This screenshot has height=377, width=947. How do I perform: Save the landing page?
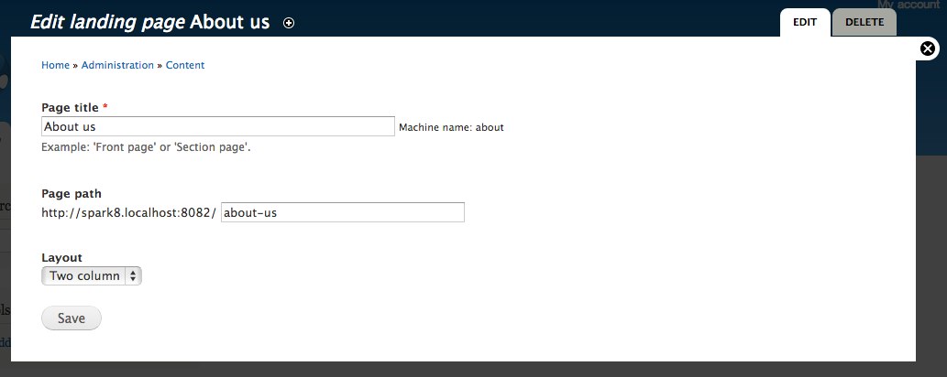point(72,318)
